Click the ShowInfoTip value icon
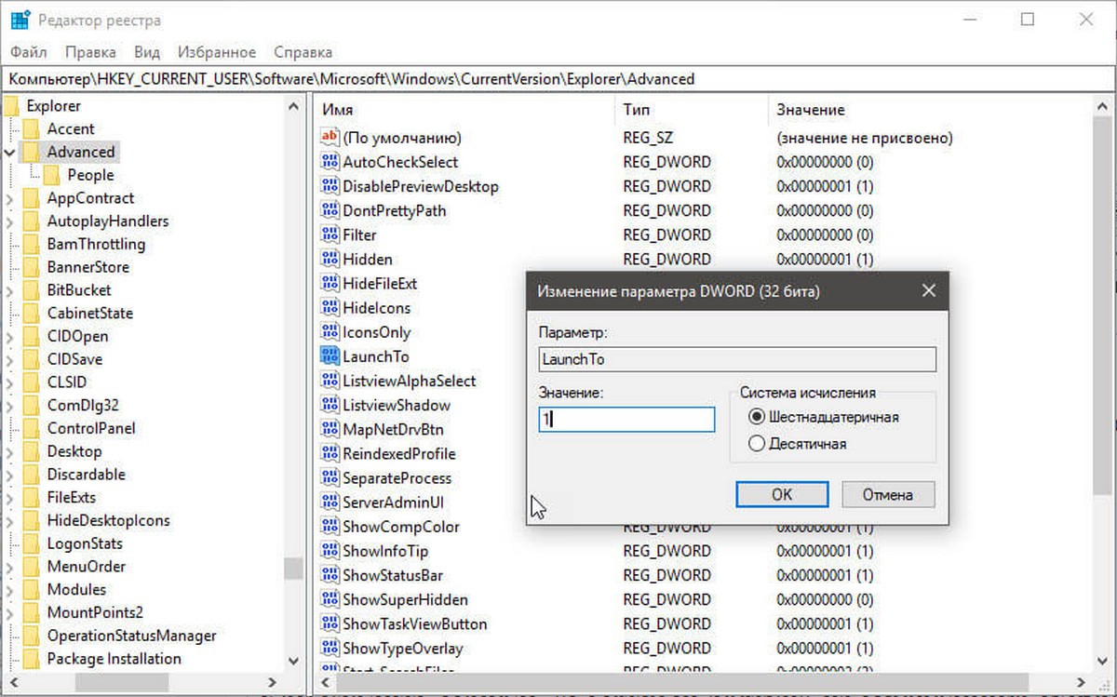Screen dimensions: 1117x697 330,551
